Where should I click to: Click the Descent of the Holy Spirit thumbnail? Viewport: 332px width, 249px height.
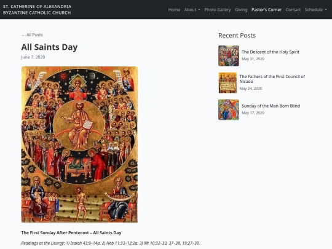[229, 56]
